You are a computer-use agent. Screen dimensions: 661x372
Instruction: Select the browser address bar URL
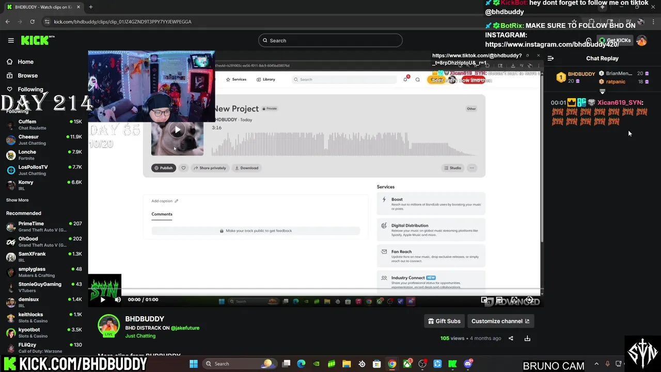122,22
